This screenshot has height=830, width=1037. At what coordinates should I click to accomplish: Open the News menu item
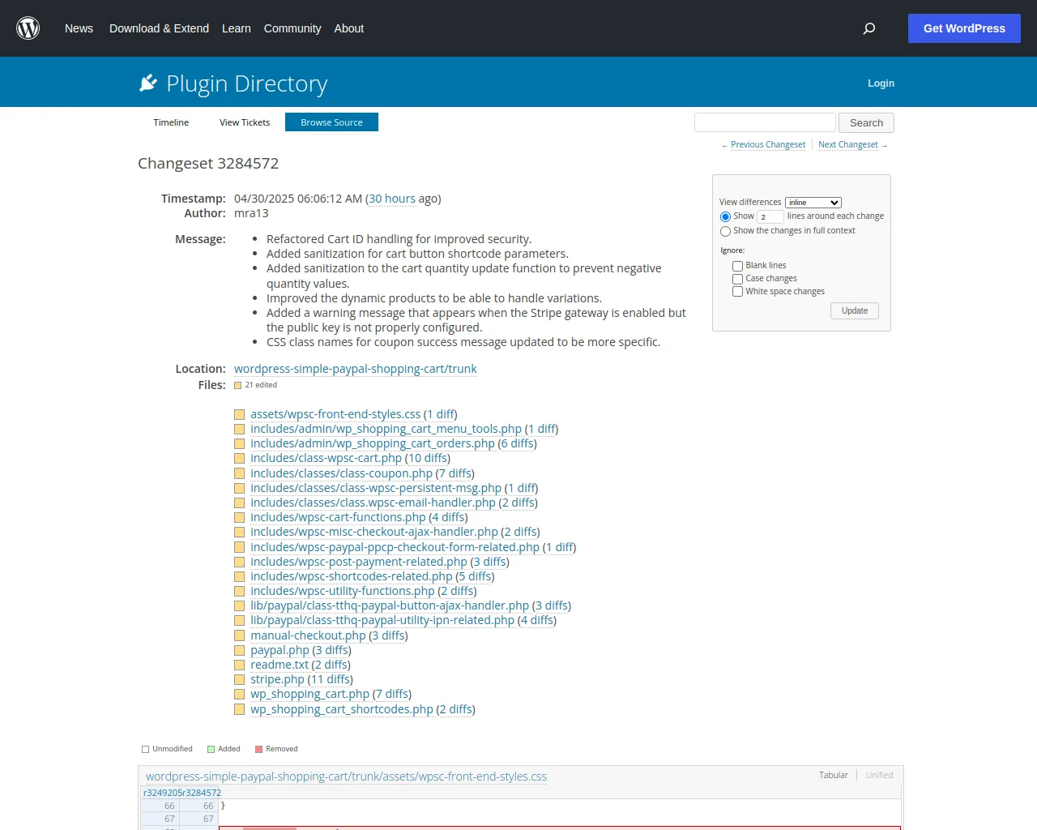click(x=79, y=28)
